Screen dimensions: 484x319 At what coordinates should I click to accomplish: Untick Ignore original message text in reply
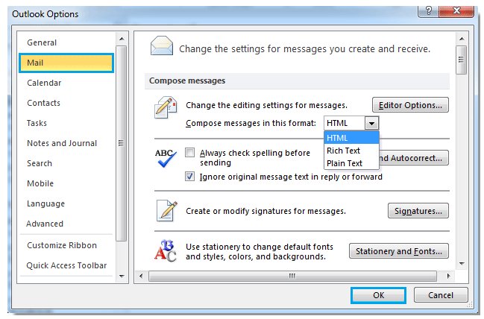point(189,177)
